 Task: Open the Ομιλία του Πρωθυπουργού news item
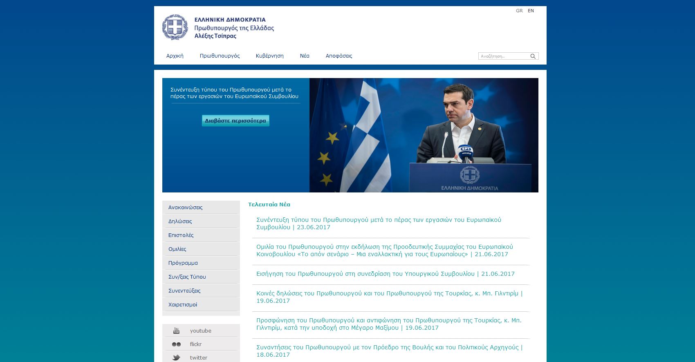pos(384,250)
